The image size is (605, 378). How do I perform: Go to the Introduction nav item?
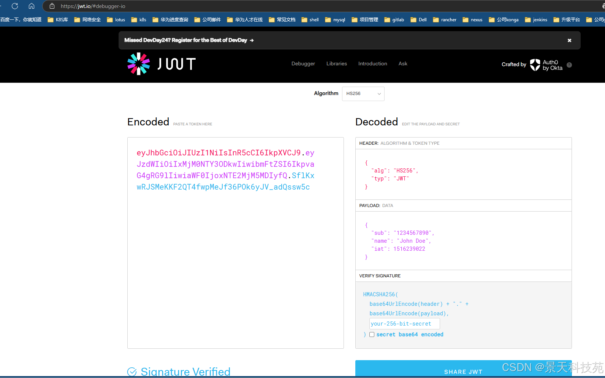pyautogui.click(x=372, y=64)
